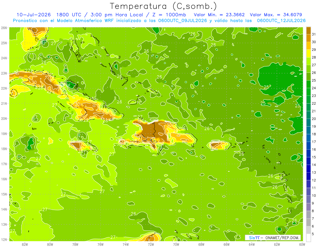Click the latitude axis label 18N
The width and height of the screenshot is (321, 248).
[x=4, y=149]
